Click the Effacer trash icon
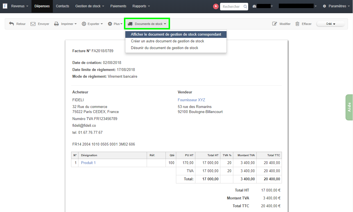The width and height of the screenshot is (353, 212). [x=297, y=24]
